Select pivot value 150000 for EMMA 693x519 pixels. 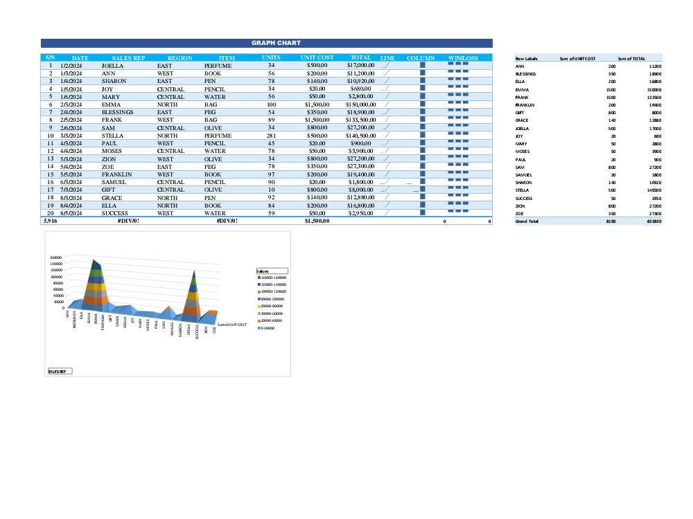tap(654, 89)
